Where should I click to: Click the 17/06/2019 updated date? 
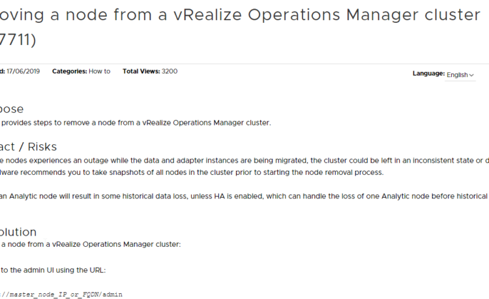coord(23,71)
